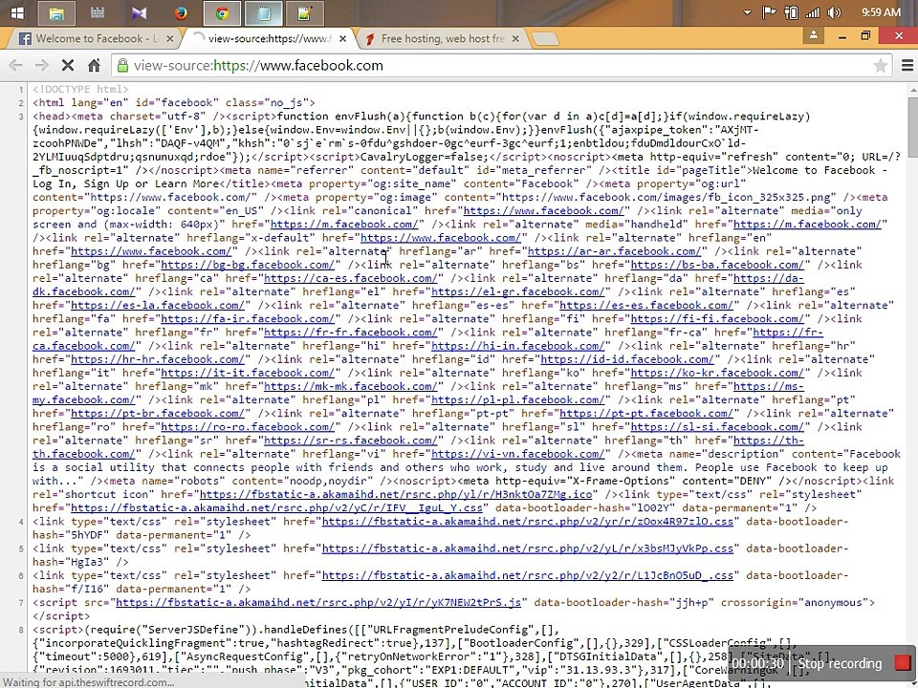Open the Notepad taskbar icon
Image resolution: width=918 pixels, height=688 pixels.
pos(264,12)
